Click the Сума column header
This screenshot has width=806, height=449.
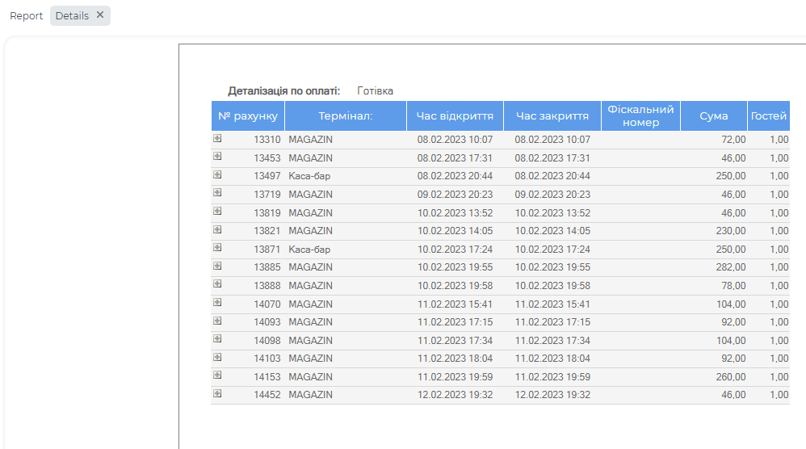pos(714,115)
